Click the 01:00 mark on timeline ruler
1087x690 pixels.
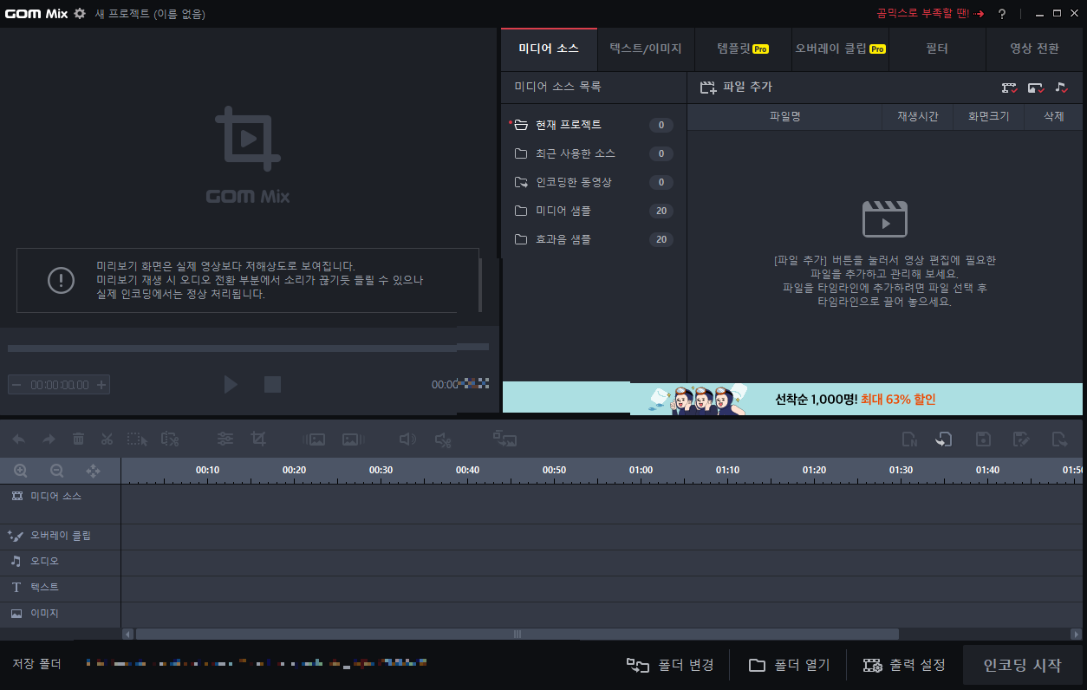(641, 470)
